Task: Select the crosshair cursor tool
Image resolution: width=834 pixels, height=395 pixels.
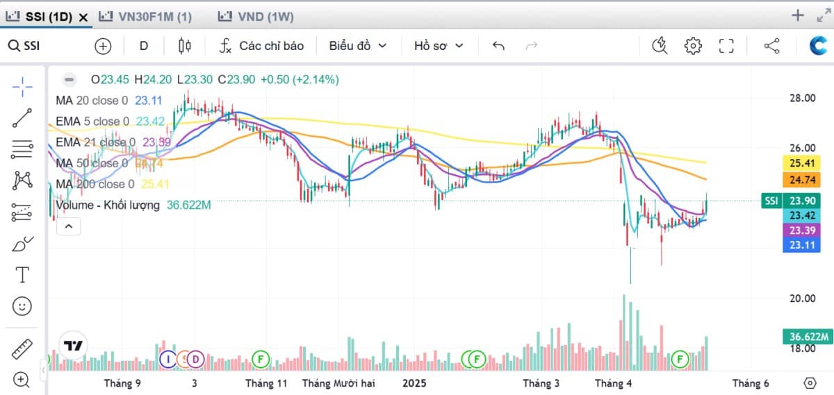Action: click(22, 87)
